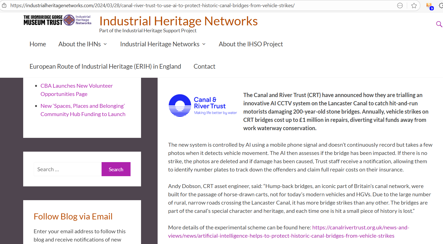Screen dimensions: 443x244
Task: Open European Route of Industrial Heritage page
Action: [x=105, y=66]
